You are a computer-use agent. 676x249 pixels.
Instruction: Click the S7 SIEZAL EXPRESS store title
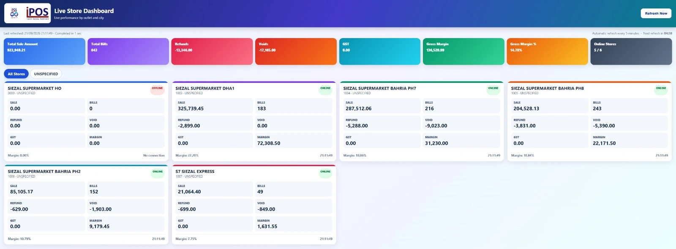(195, 172)
